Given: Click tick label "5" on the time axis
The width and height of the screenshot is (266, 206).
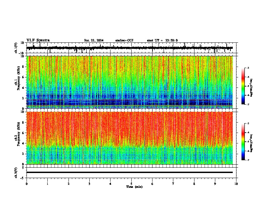Looking at the screenshot, I should [x=131, y=184].
